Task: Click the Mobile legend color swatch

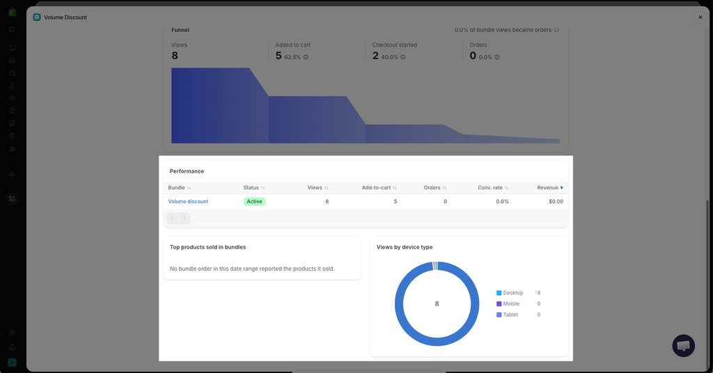Action: pos(499,304)
